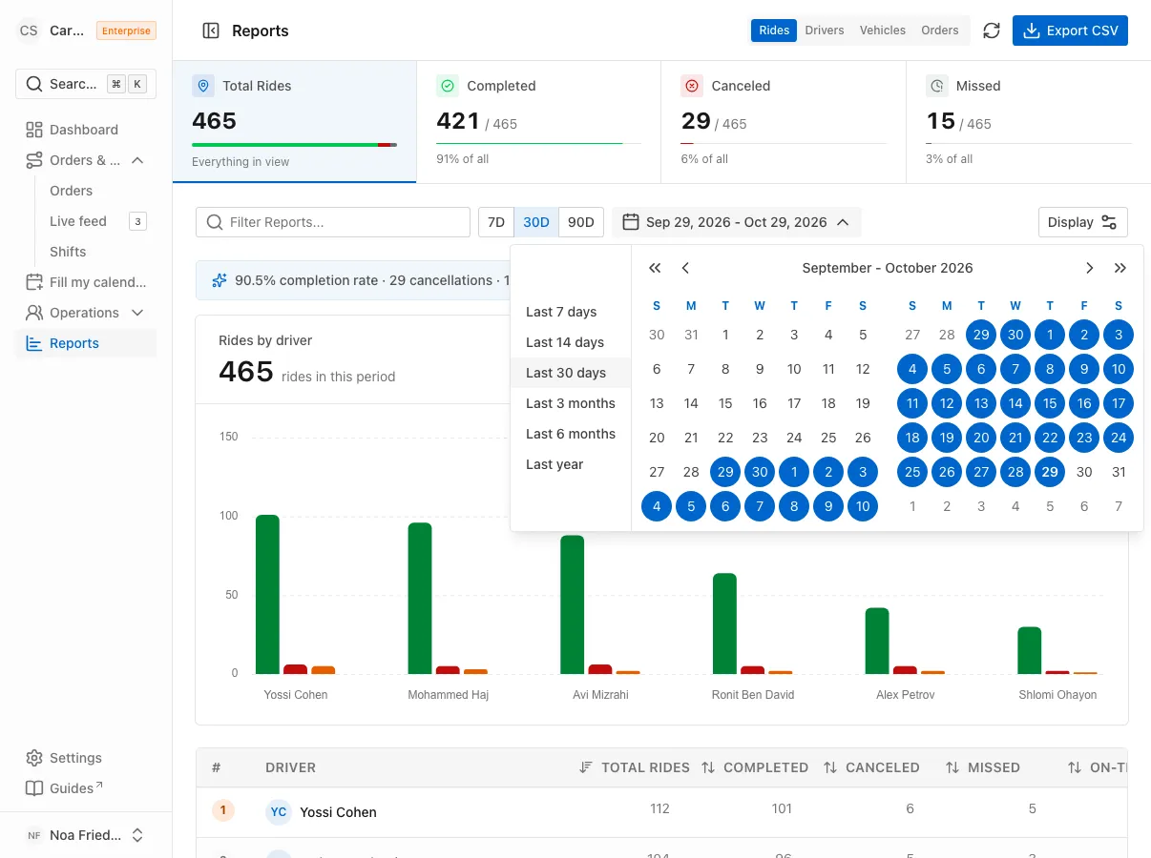This screenshot has height=858, width=1151.
Task: Choose Last 7 days preset
Action: [x=570, y=312]
